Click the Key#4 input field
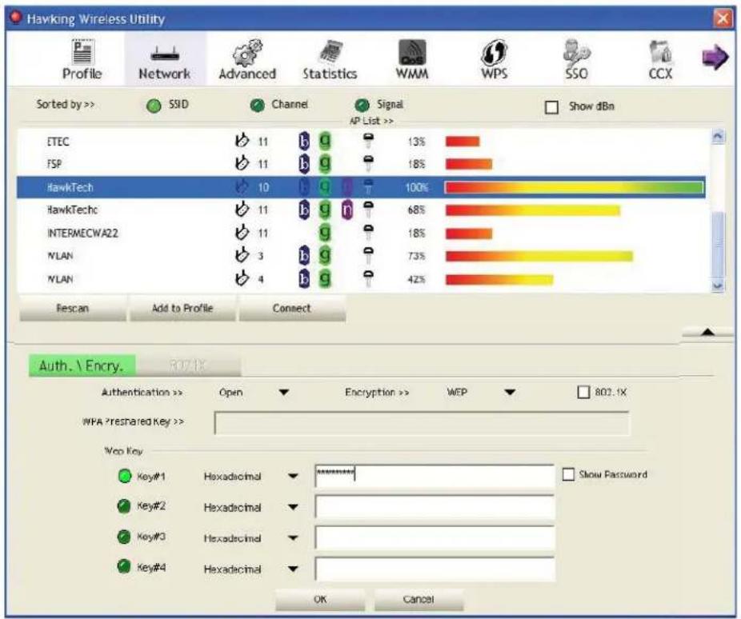This screenshot has width=741, height=619. point(435,569)
